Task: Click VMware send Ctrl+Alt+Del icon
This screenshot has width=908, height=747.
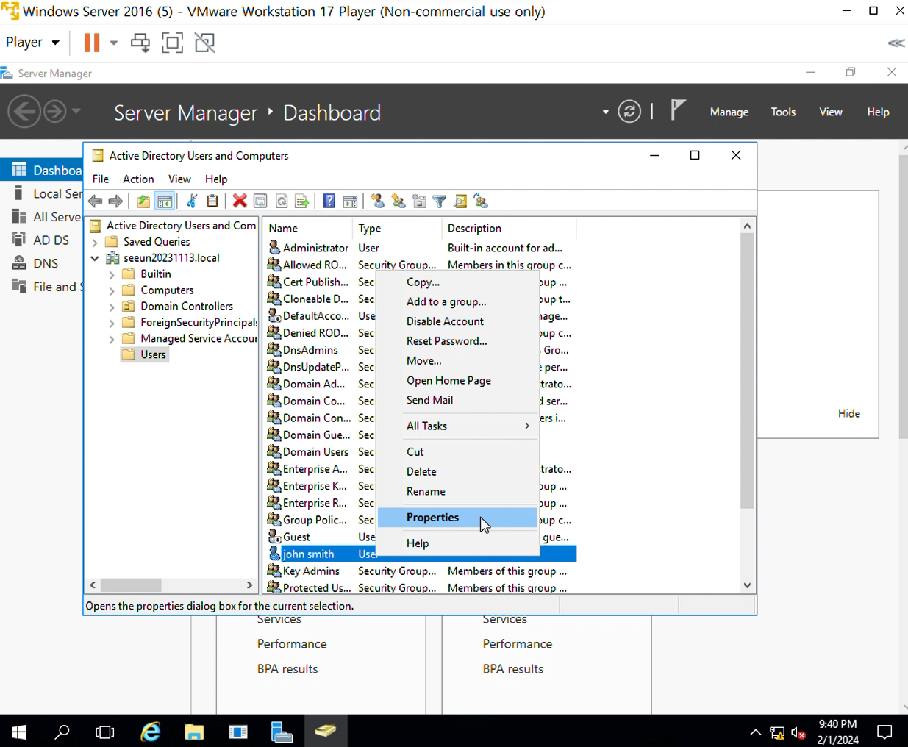Action: (x=140, y=43)
